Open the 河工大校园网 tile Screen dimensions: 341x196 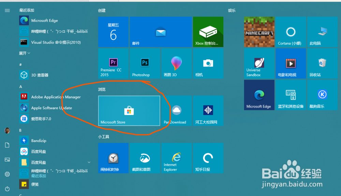[x=208, y=111]
